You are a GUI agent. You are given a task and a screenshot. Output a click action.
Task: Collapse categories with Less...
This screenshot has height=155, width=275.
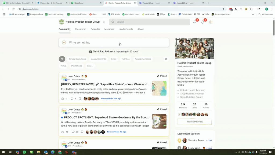coord(90,66)
